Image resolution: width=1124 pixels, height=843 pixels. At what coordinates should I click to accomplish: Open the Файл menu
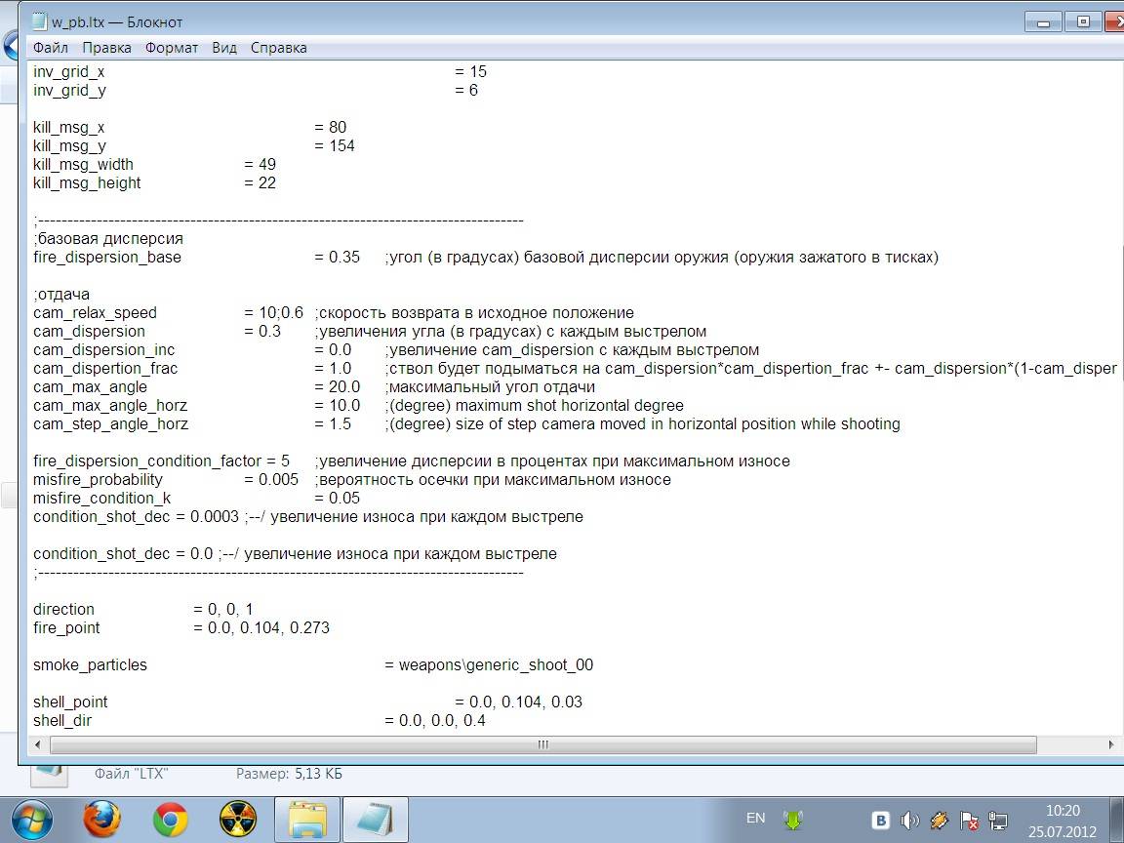pos(50,48)
